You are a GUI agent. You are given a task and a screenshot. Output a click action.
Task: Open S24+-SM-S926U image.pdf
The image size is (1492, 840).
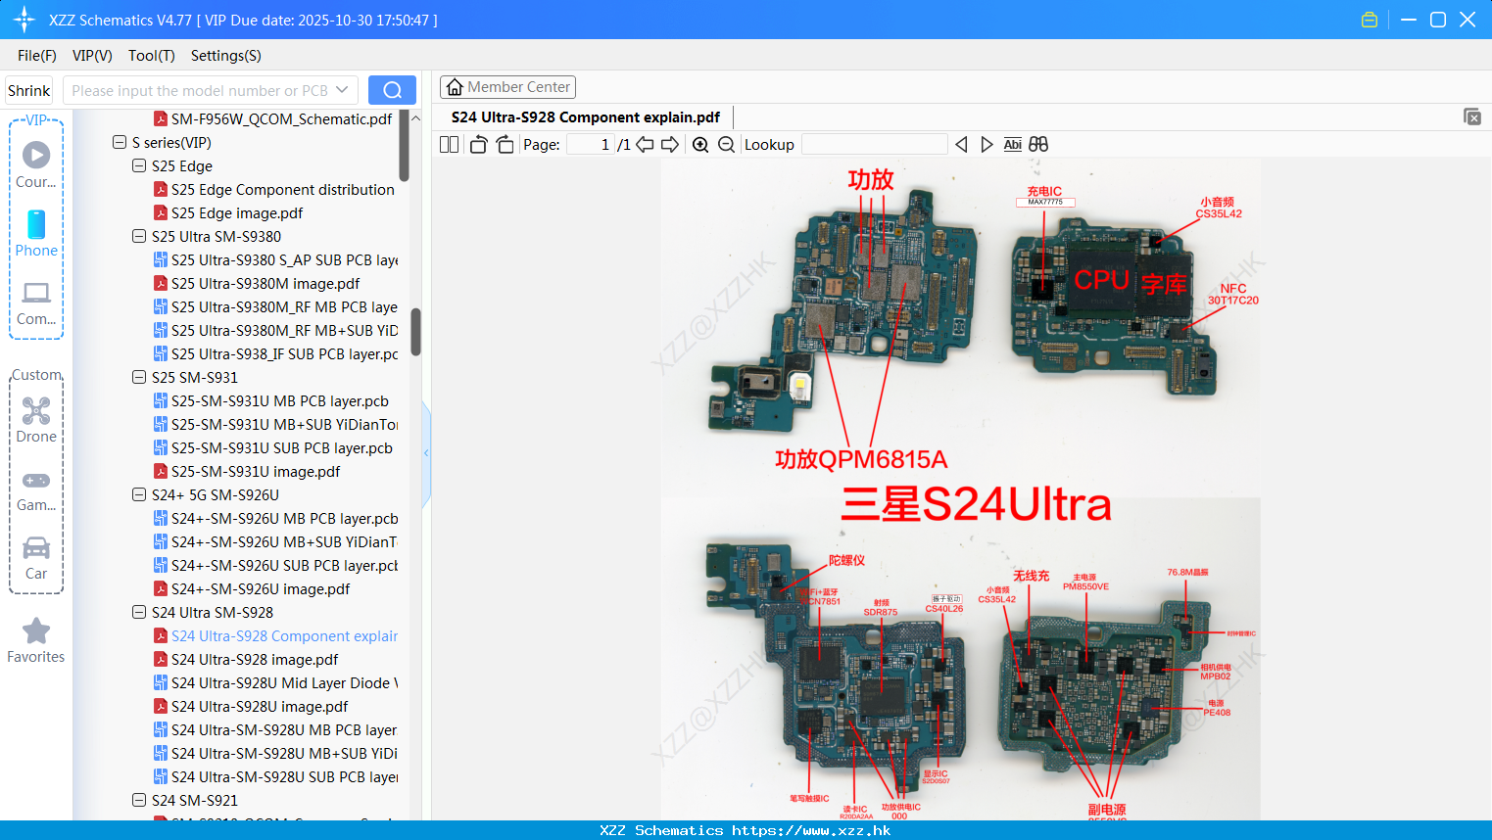coord(252,588)
